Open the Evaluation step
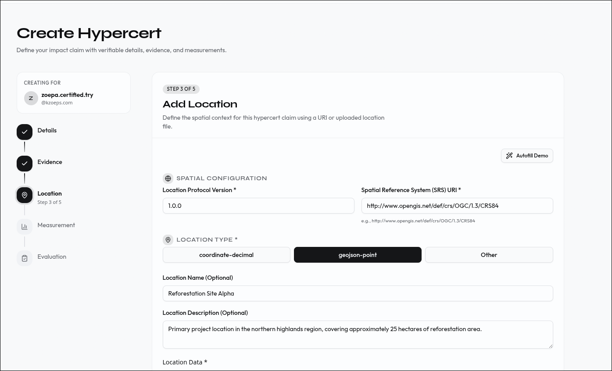 pos(52,257)
